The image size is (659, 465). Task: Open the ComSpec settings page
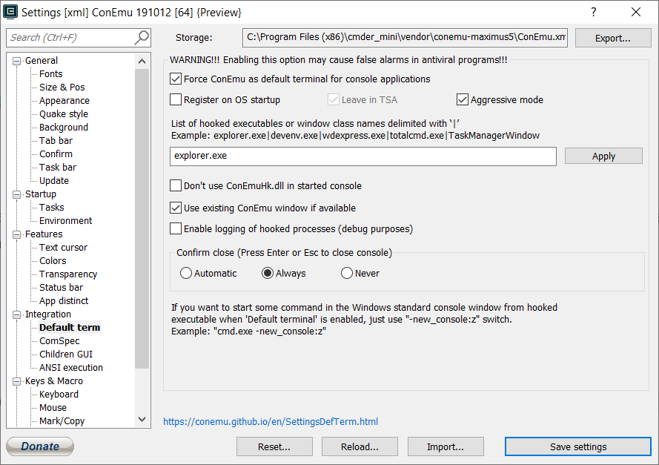coord(59,341)
